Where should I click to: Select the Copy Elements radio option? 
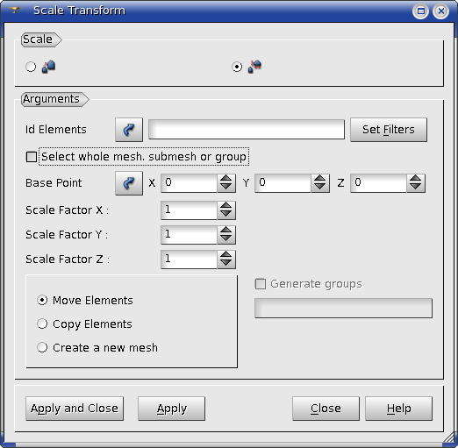[42, 324]
